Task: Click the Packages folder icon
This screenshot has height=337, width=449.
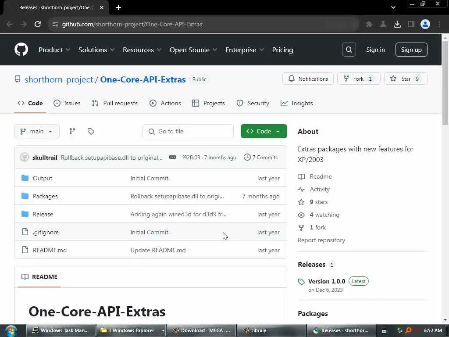Action: coord(25,196)
